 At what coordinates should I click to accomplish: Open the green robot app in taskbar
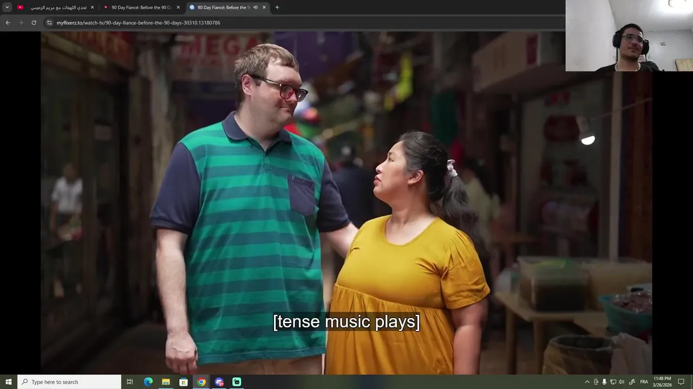pos(237,382)
